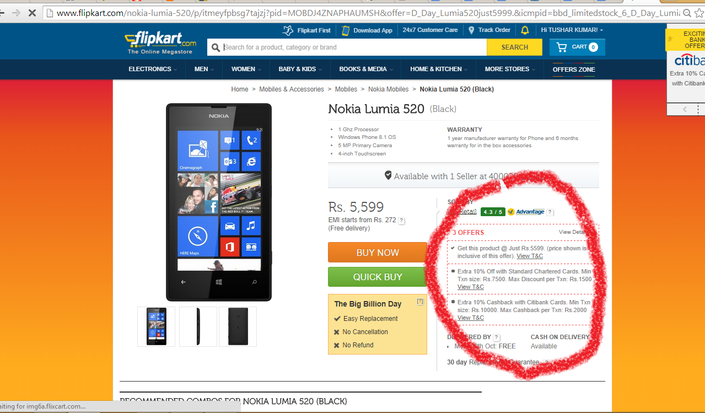Click the No Refund text
Image resolution: width=705 pixels, height=413 pixels.
coord(358,345)
